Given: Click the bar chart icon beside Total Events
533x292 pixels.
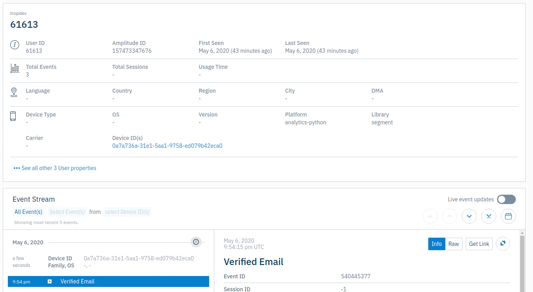Looking at the screenshot, I should pos(14,69).
